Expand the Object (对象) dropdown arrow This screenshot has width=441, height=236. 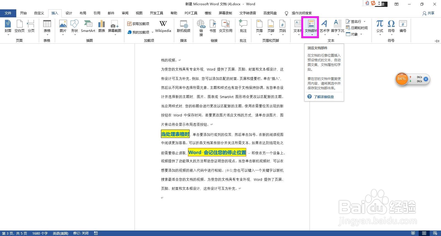(361, 34)
